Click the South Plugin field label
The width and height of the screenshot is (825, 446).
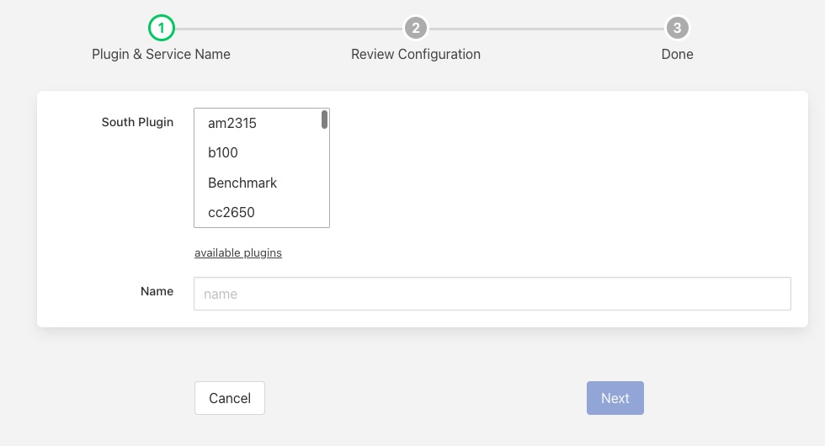tap(137, 122)
